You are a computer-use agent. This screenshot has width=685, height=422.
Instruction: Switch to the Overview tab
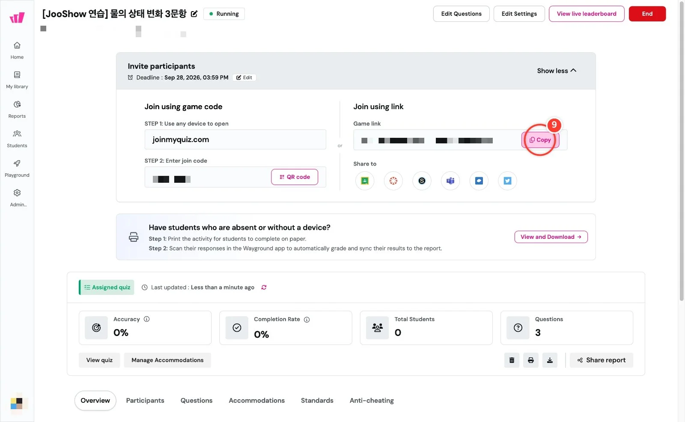95,401
